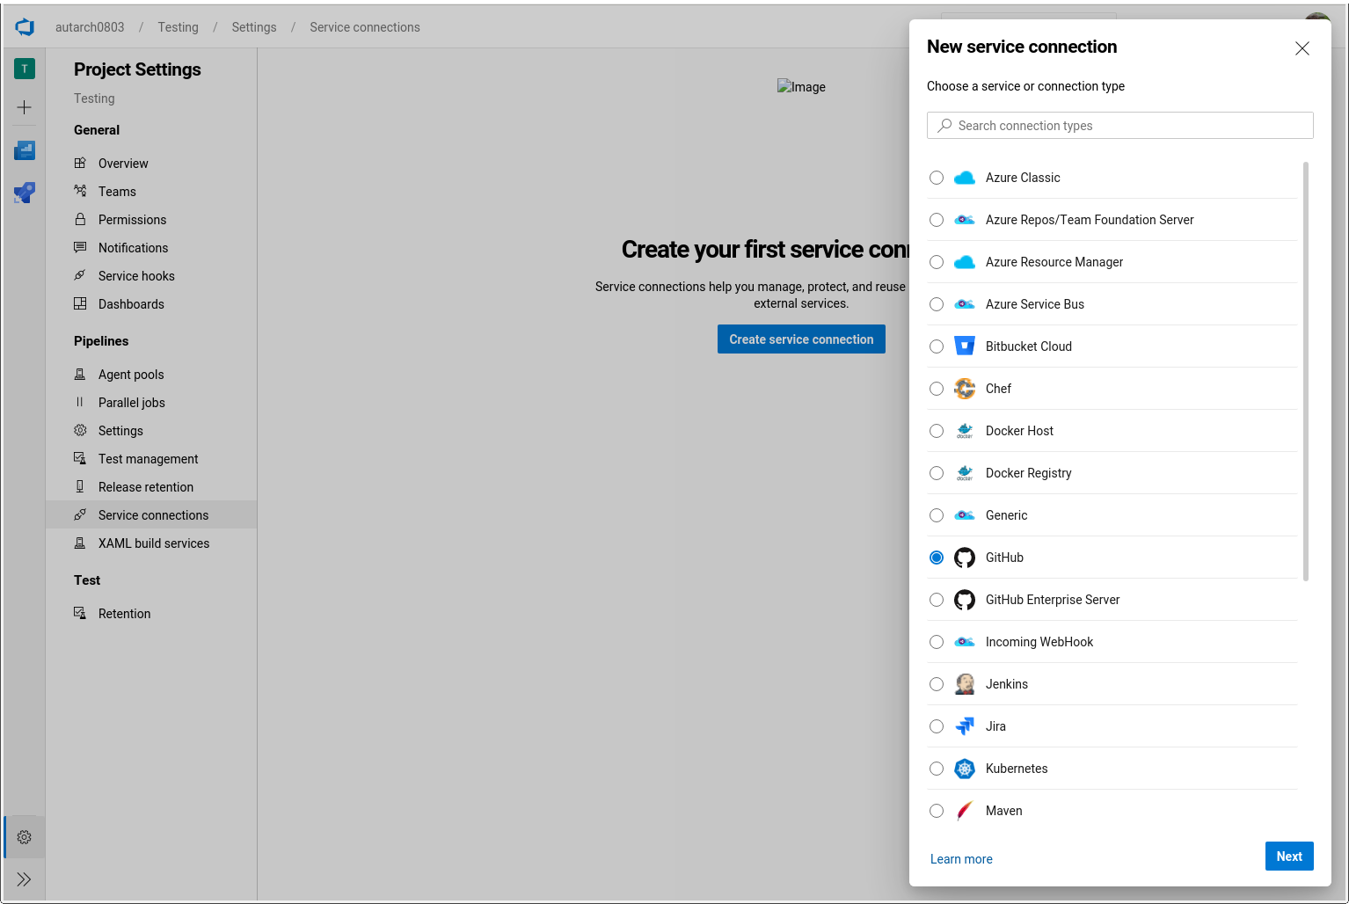Go to autarch0803 organization breadcrumb
Viewport: 1349px width, 904px height.
click(x=90, y=27)
